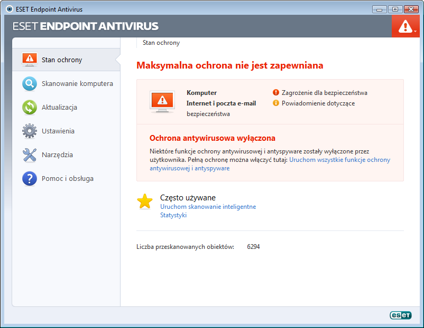
Task: Open Pomoc i obsługa section
Action: click(66, 179)
